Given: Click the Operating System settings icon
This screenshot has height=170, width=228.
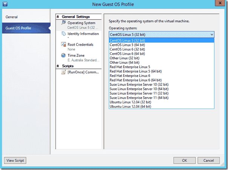Looking at the screenshot, I should [x=63, y=23].
